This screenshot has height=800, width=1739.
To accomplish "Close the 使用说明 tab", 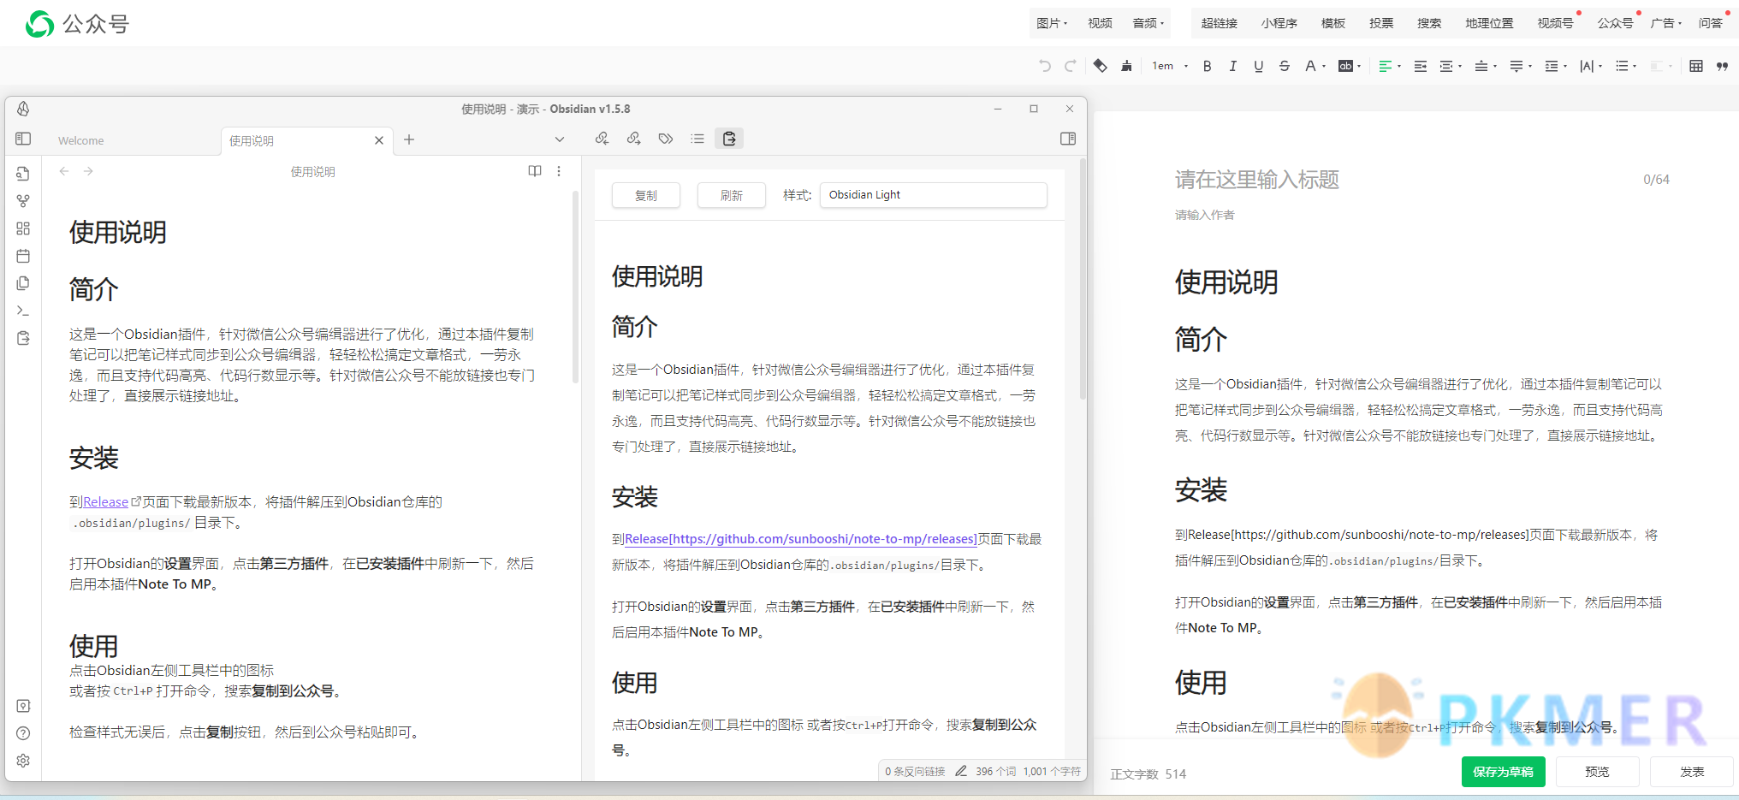I will click(379, 140).
